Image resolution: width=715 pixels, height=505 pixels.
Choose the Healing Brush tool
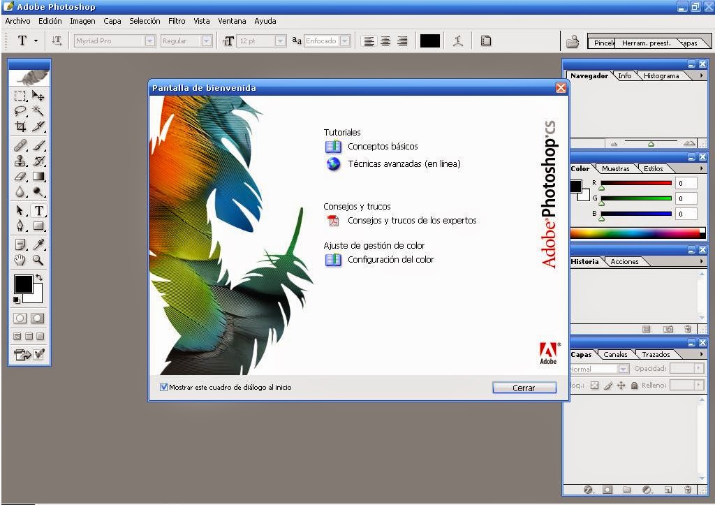point(20,145)
